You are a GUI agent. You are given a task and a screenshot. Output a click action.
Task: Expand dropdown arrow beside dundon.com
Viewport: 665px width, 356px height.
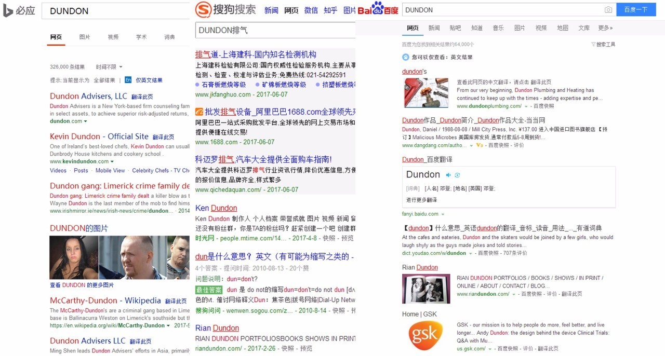point(86,121)
